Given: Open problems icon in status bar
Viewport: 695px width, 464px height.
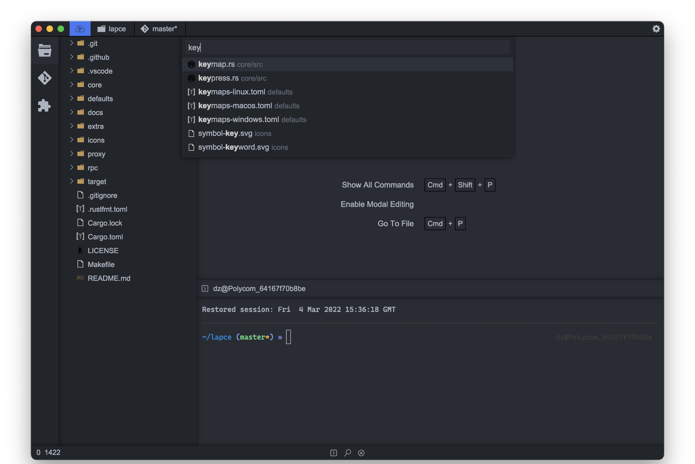Looking at the screenshot, I should point(361,453).
